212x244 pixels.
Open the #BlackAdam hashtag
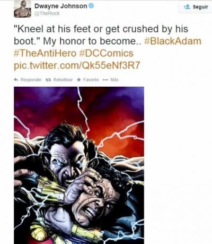pos(173,41)
